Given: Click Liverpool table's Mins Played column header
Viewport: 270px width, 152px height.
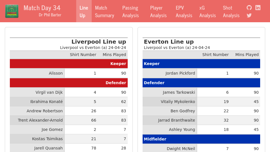Looking at the screenshot, I should coord(114,55).
